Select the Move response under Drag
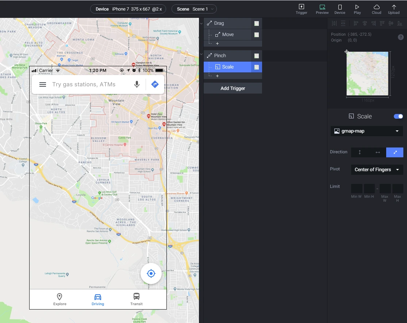 point(228,35)
